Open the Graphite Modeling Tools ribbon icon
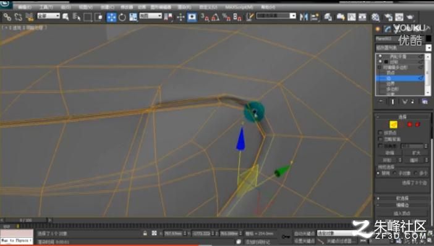The image size is (434, 246). point(341,17)
